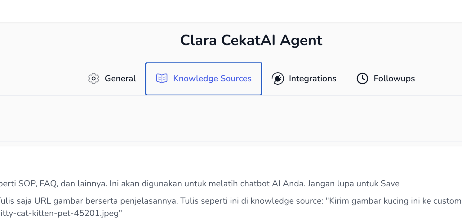462x220 pixels.
Task: Click the clock icon for Followups
Action: (362, 78)
